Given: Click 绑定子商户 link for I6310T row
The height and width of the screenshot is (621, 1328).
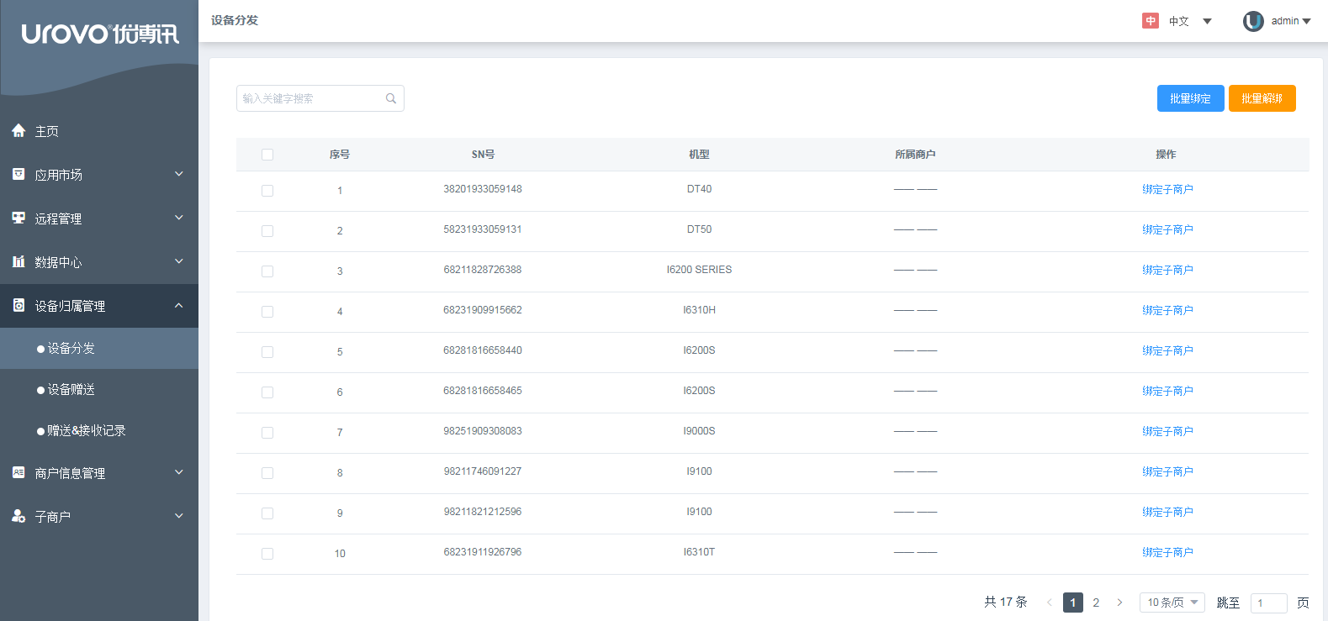Looking at the screenshot, I should 1167,553.
